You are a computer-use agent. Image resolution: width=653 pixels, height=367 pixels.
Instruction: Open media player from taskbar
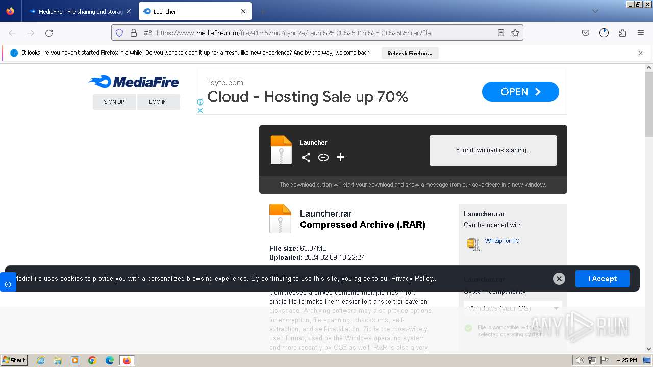click(x=75, y=360)
